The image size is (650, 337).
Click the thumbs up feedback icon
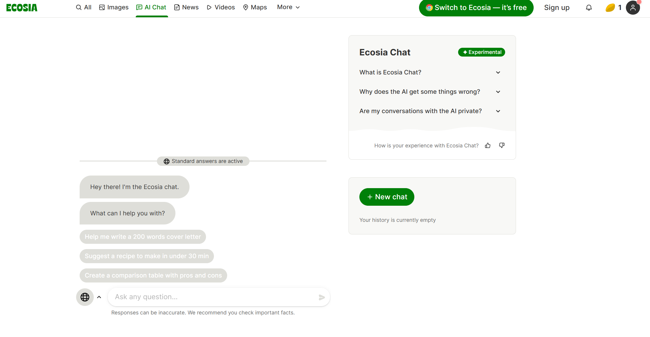click(x=488, y=145)
